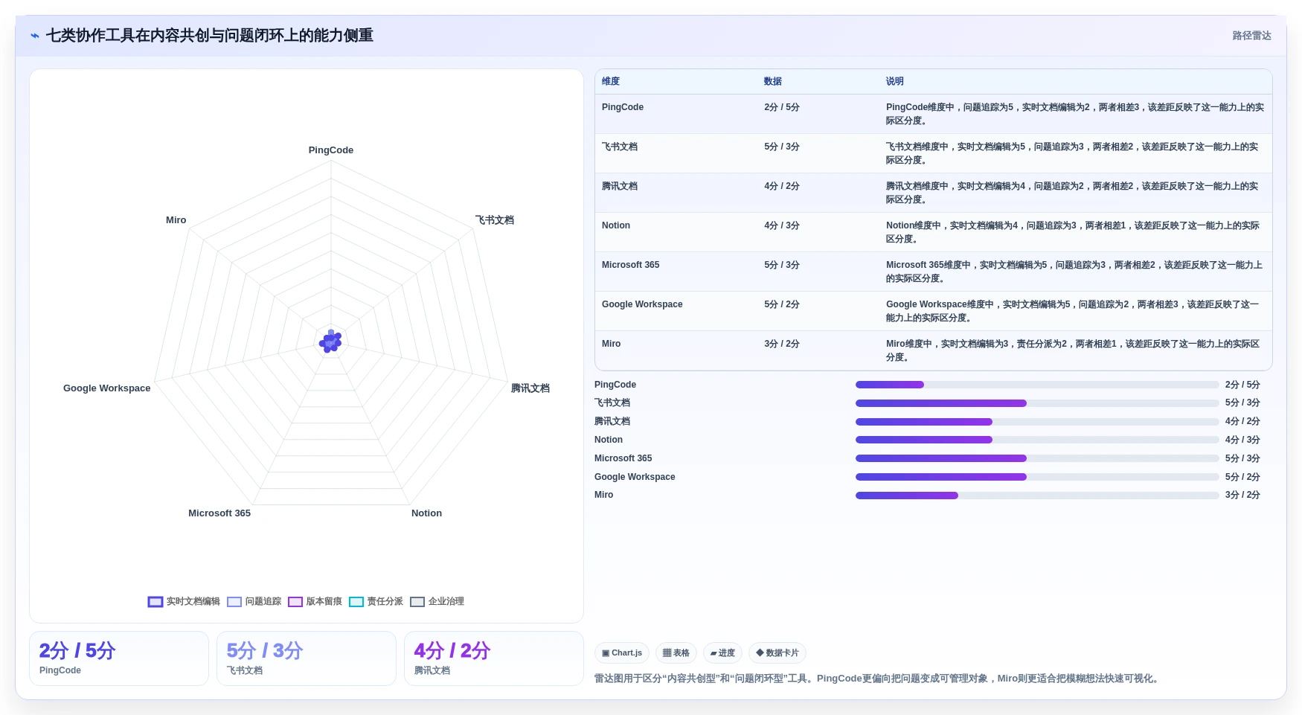Click the 3分 / 2分 cell in Miro table row
Image resolution: width=1302 pixels, height=715 pixels.
coord(782,344)
